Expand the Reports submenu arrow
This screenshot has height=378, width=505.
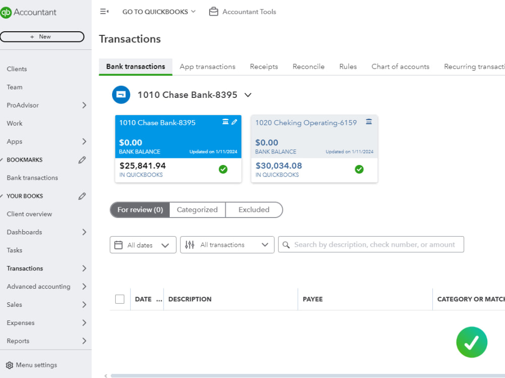(84, 341)
